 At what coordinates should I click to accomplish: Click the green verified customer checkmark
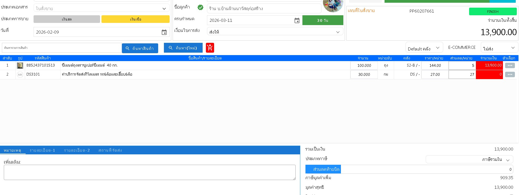tap(200, 7)
